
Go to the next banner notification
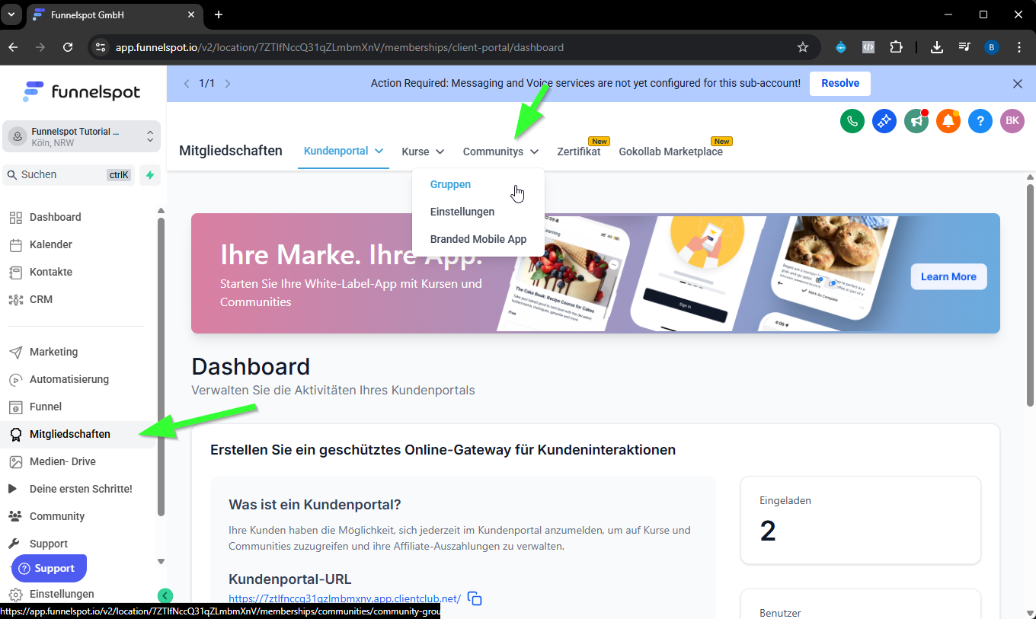pos(227,84)
